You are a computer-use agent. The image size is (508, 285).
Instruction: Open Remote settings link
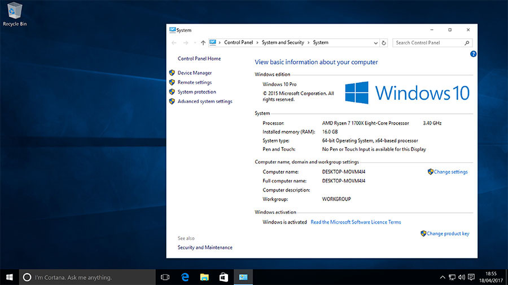[195, 82]
